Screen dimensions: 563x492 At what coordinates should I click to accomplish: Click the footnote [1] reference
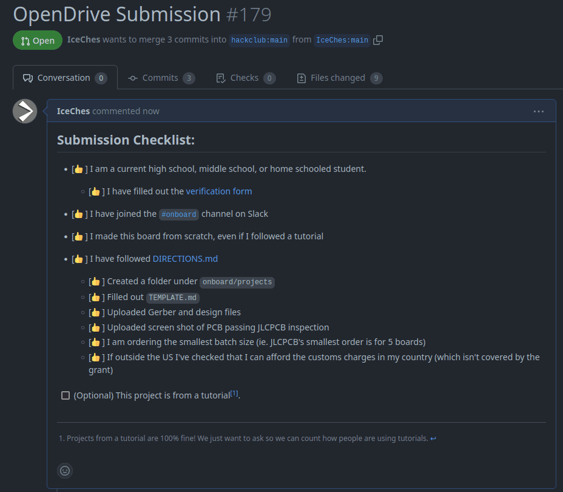click(x=234, y=394)
